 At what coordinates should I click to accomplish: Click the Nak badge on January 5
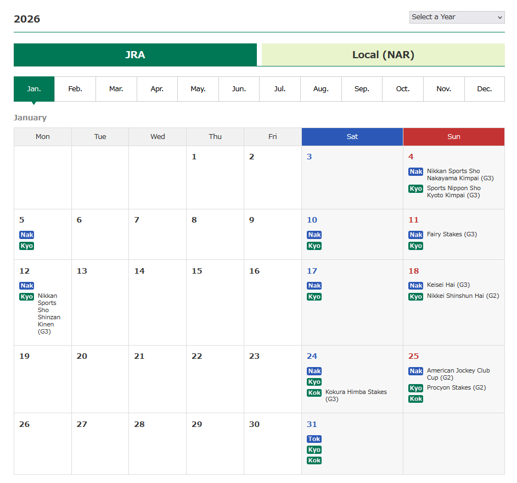click(x=27, y=235)
